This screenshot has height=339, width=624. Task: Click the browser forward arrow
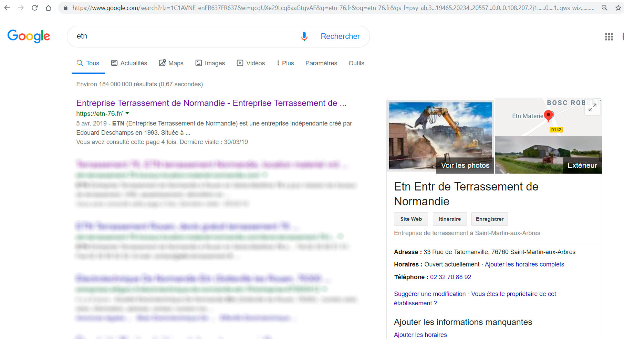pos(21,8)
